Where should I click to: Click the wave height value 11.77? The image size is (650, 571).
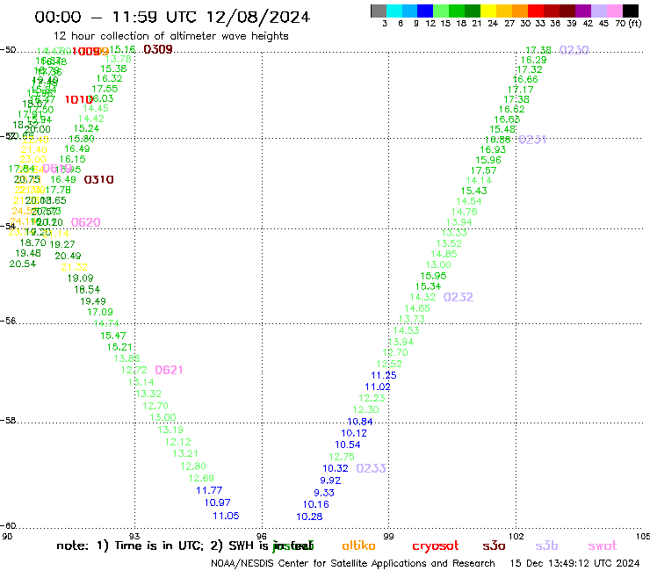click(209, 490)
